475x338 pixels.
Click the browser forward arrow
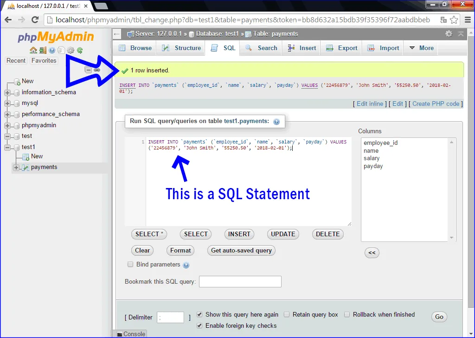click(x=21, y=19)
